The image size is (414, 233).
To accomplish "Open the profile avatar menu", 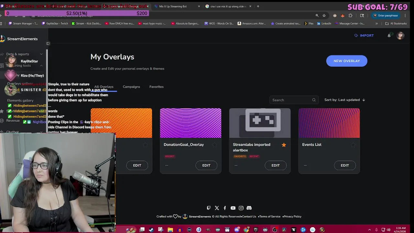I will 400,36.
